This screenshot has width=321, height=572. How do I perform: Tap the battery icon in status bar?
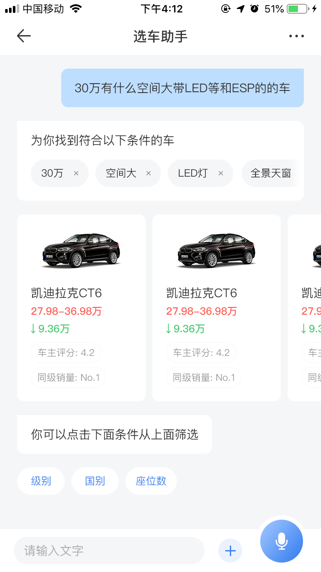coord(298,9)
